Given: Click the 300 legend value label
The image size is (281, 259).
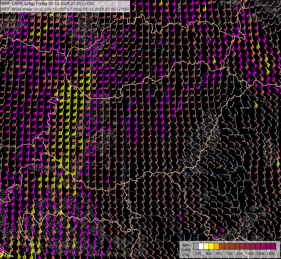Looking at the screenshot, I should click(209, 253).
